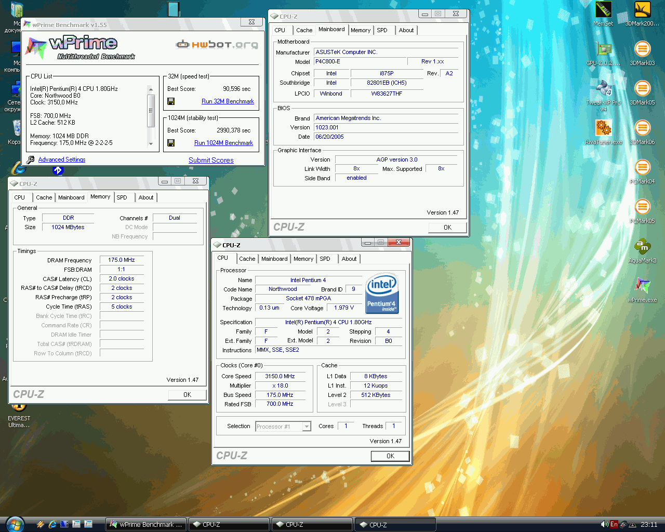This screenshot has width=665, height=532.
Task: Launch the 3DMark03 desktop shortcut
Action: coord(643,50)
